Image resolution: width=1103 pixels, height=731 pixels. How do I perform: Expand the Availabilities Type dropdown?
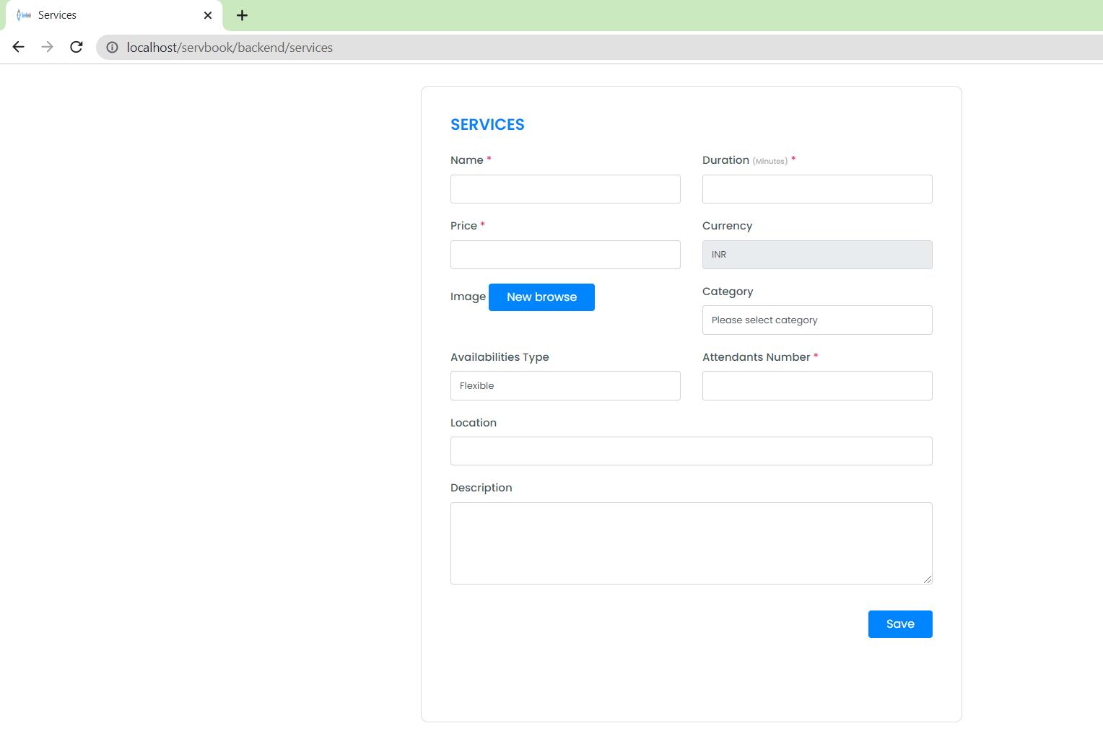[x=564, y=386]
